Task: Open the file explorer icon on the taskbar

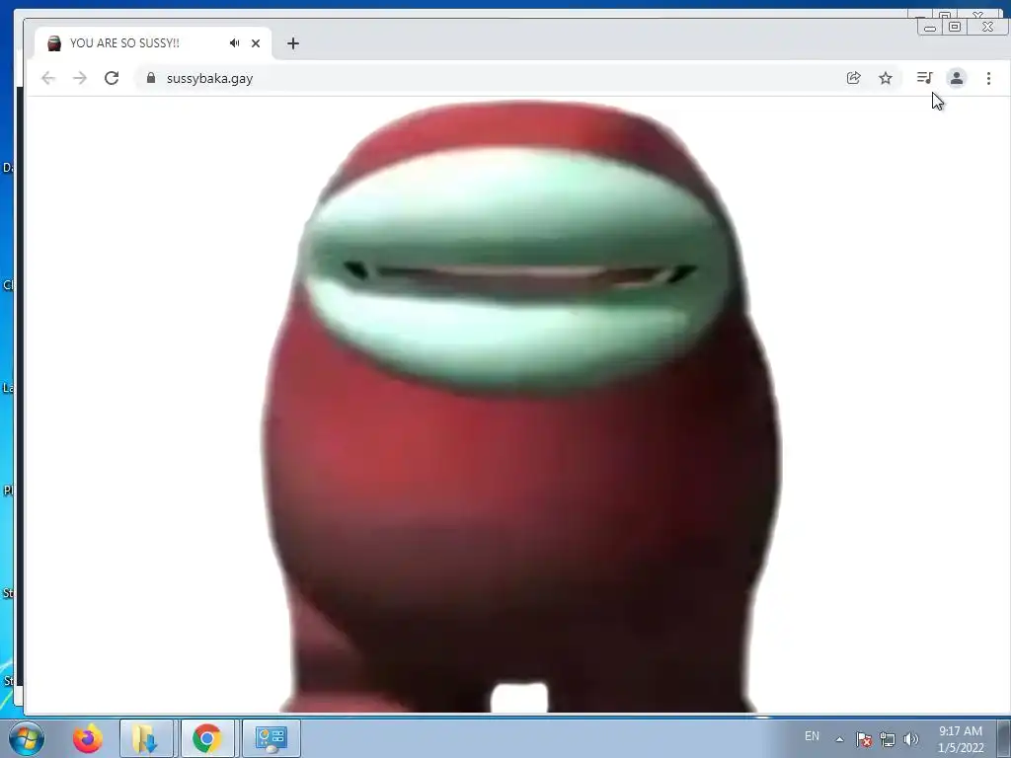Action: 146,738
